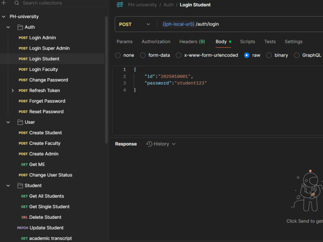Open the Get All Students request
This screenshot has width=323, height=242.
[42, 196]
